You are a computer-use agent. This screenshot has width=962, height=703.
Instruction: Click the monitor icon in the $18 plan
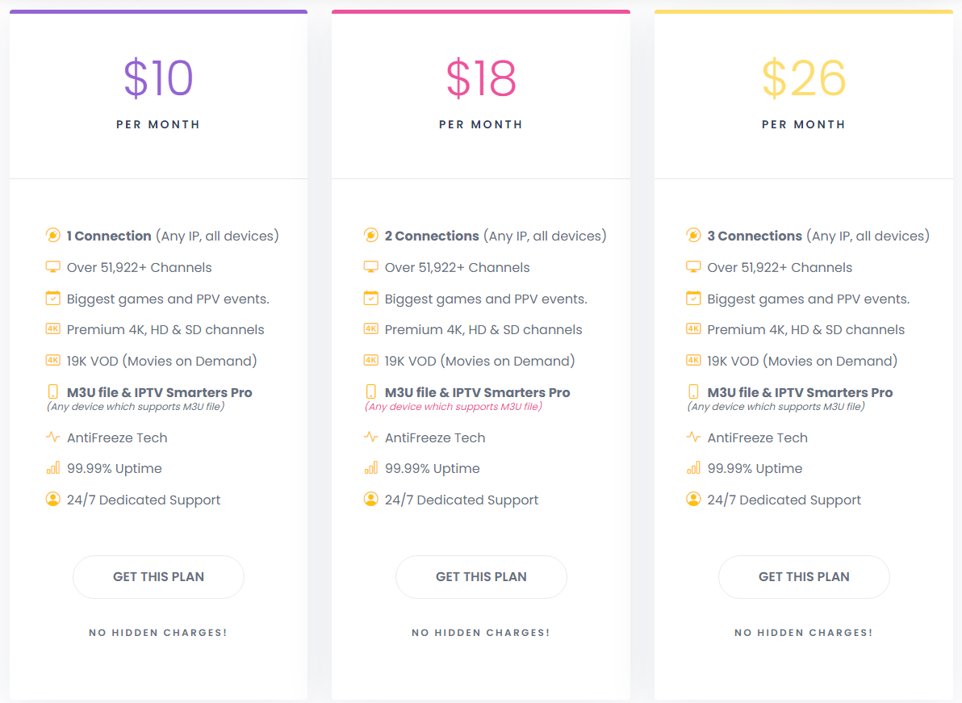pos(370,267)
